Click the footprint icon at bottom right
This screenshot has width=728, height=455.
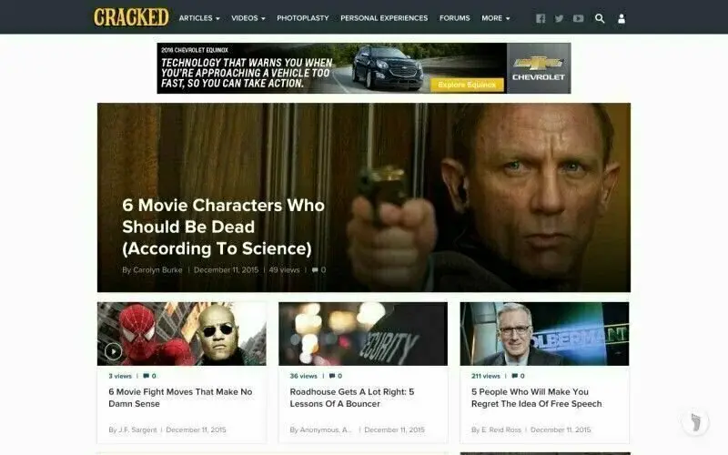(x=695, y=422)
